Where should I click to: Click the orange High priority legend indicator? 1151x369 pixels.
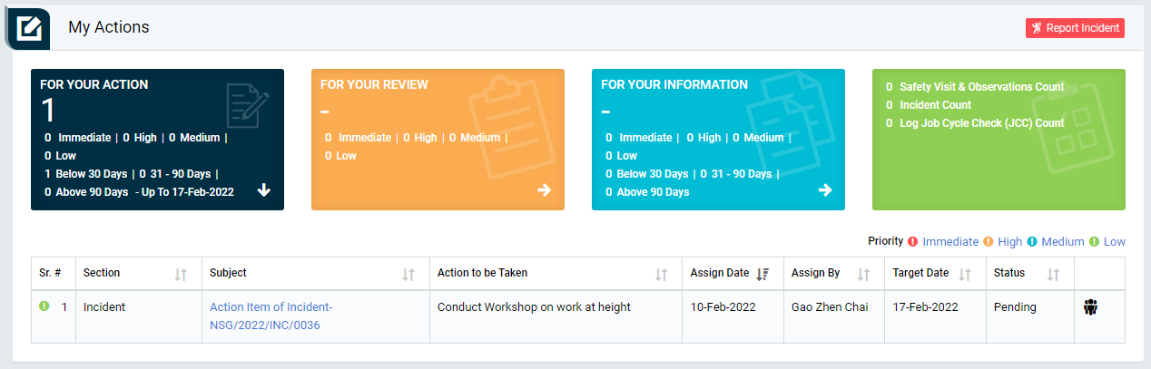pos(989,241)
